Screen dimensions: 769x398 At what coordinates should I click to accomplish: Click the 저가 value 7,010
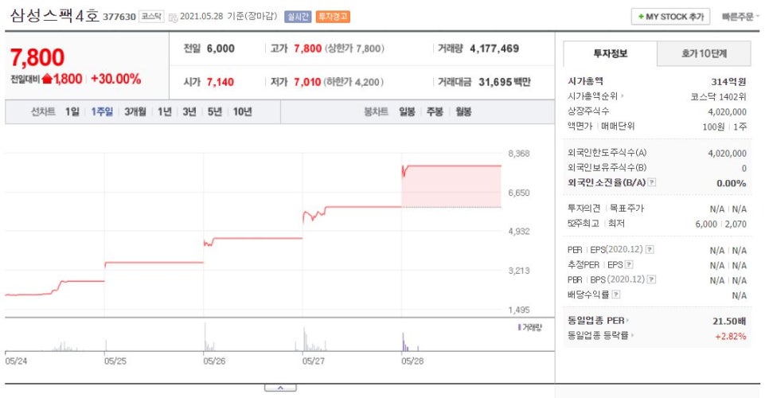tap(307, 82)
